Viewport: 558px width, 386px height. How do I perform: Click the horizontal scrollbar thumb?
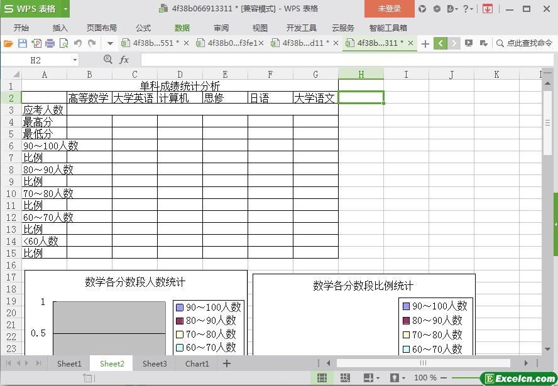(423, 363)
